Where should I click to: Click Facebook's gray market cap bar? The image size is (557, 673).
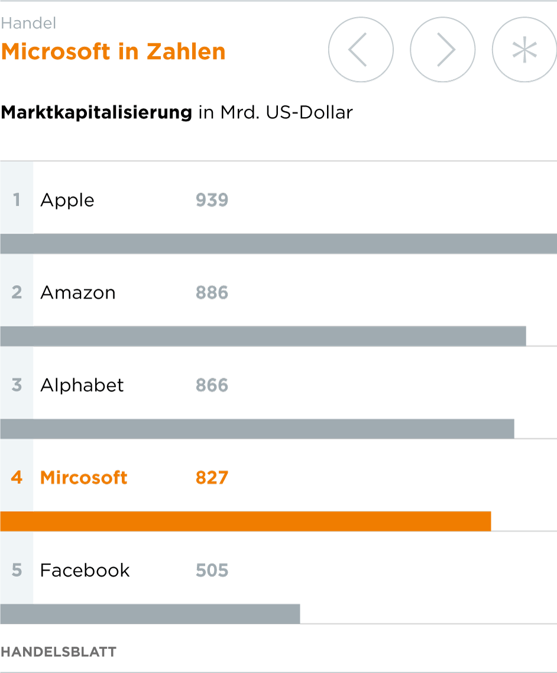tap(150, 614)
